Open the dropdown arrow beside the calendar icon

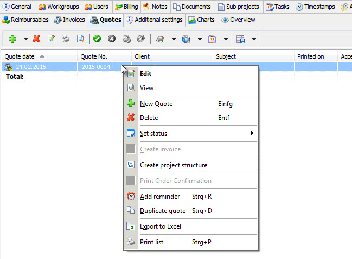[225, 39]
